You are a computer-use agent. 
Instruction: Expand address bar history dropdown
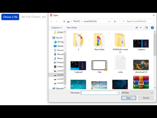109,21
